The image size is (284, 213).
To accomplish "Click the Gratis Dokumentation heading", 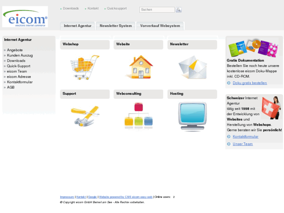I will (245, 60).
